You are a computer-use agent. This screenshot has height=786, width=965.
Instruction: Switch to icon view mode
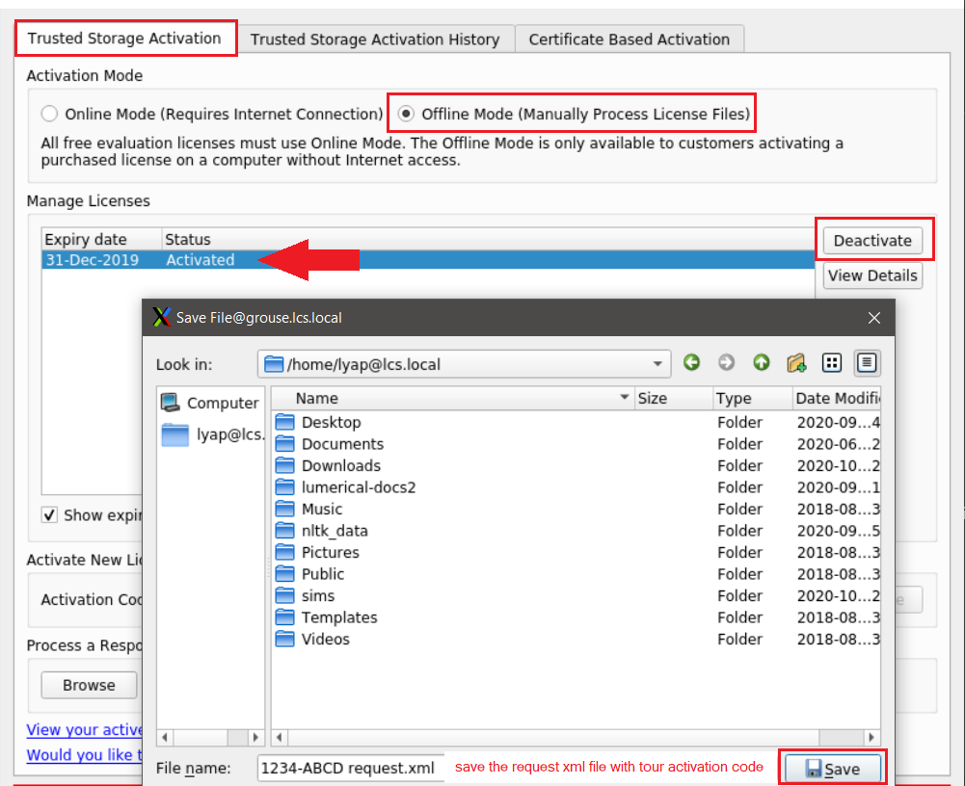click(831, 363)
